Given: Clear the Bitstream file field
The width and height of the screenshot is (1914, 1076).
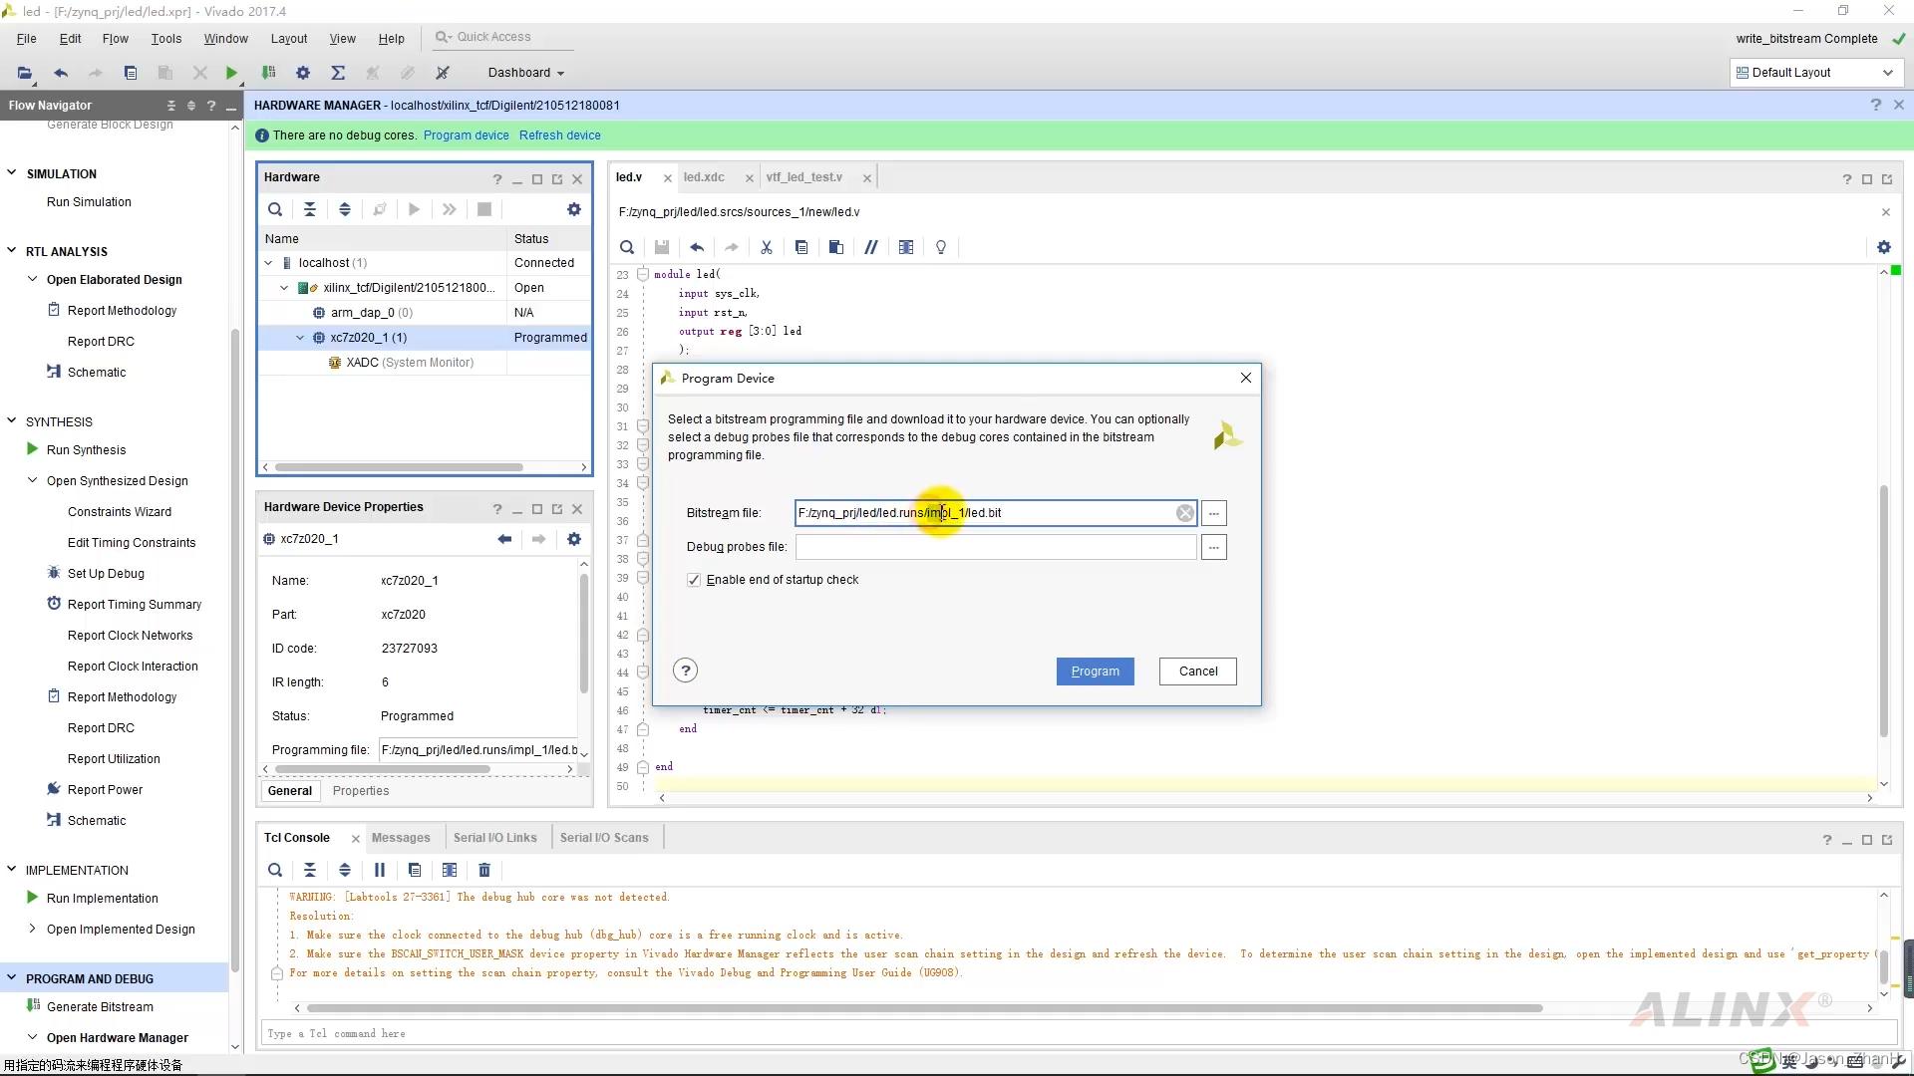Looking at the screenshot, I should click(x=1184, y=513).
